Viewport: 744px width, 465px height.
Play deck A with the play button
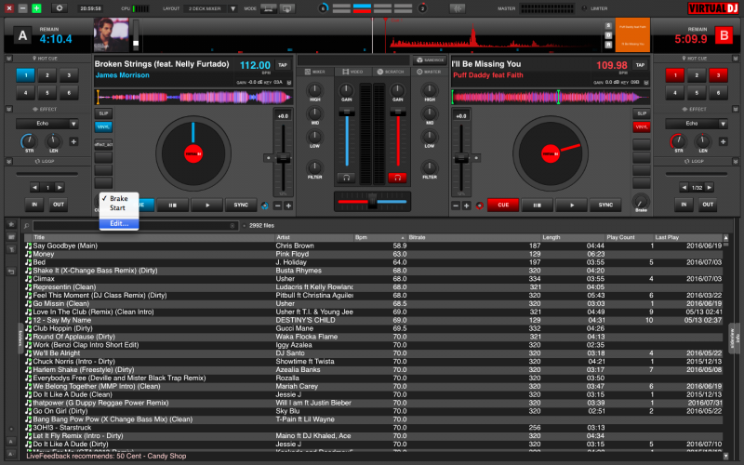tap(207, 205)
